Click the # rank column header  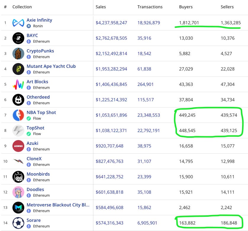(x=5, y=7)
